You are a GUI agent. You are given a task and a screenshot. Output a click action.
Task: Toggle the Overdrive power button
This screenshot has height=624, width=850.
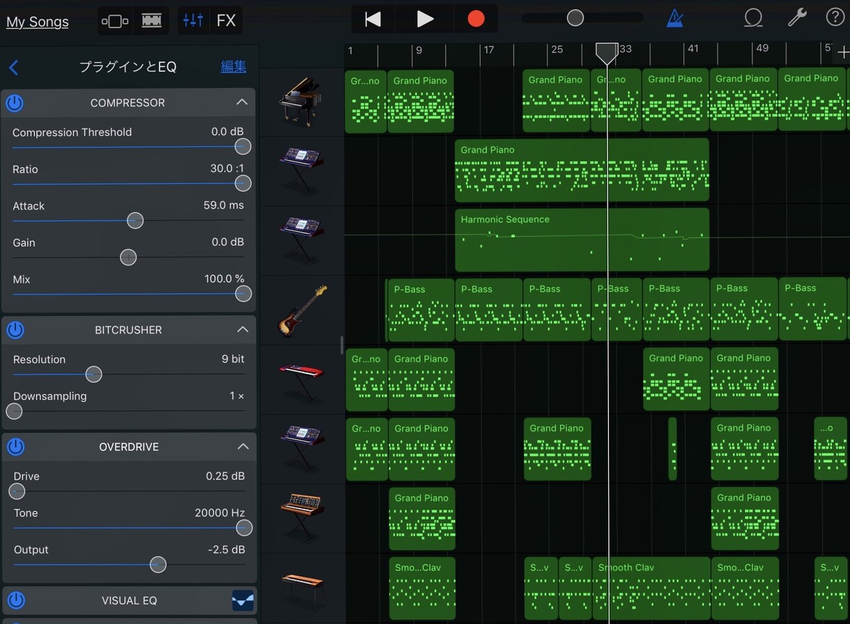[15, 447]
